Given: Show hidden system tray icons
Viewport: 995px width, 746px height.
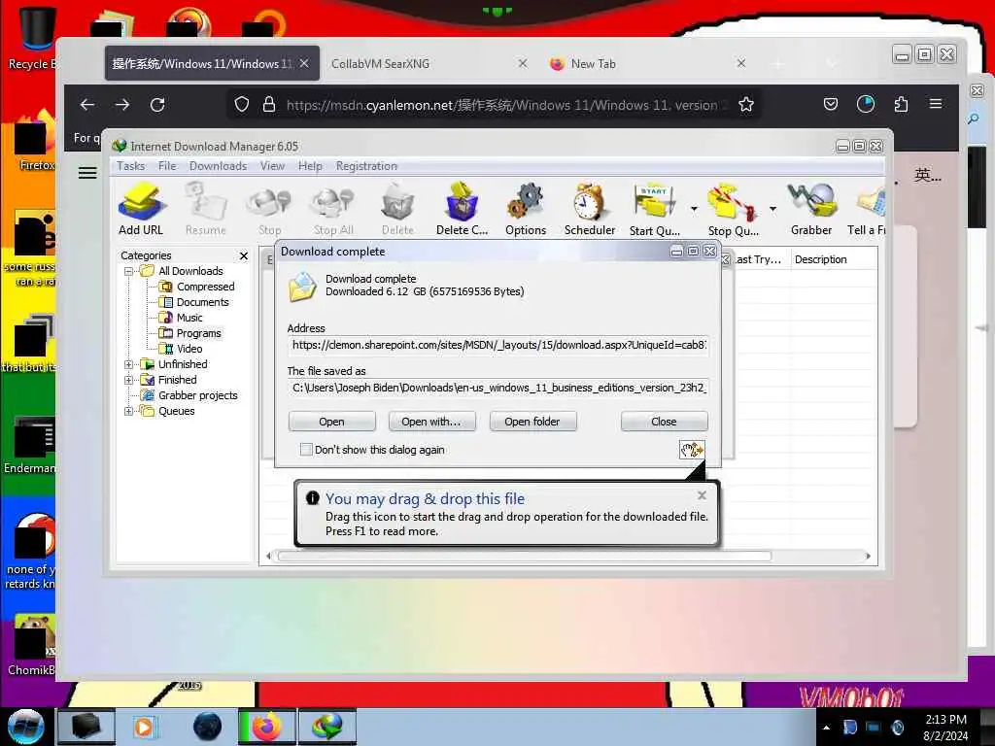Looking at the screenshot, I should pos(826,728).
